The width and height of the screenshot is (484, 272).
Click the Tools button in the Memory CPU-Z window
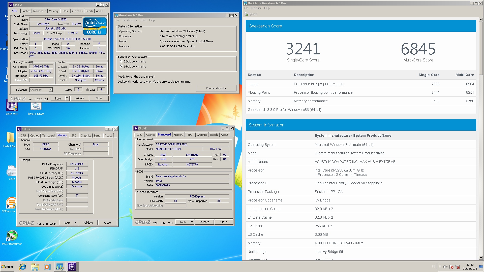pos(67,223)
